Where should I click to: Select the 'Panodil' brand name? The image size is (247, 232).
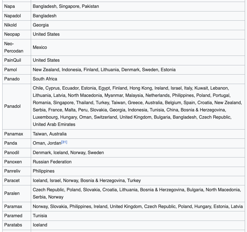[12, 153]
